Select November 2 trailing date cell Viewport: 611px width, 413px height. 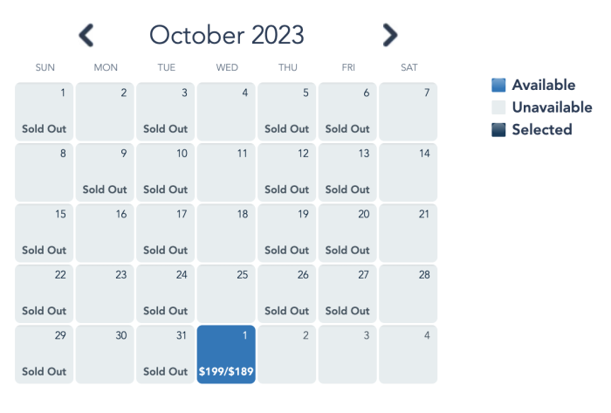pos(287,354)
